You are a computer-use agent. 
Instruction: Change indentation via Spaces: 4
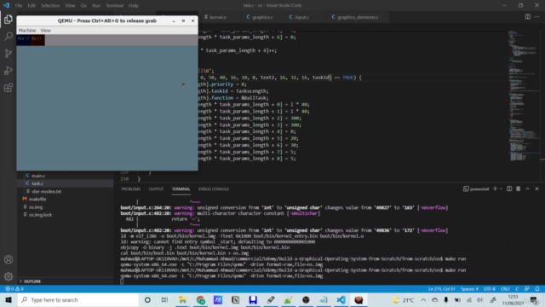[x=469, y=289]
